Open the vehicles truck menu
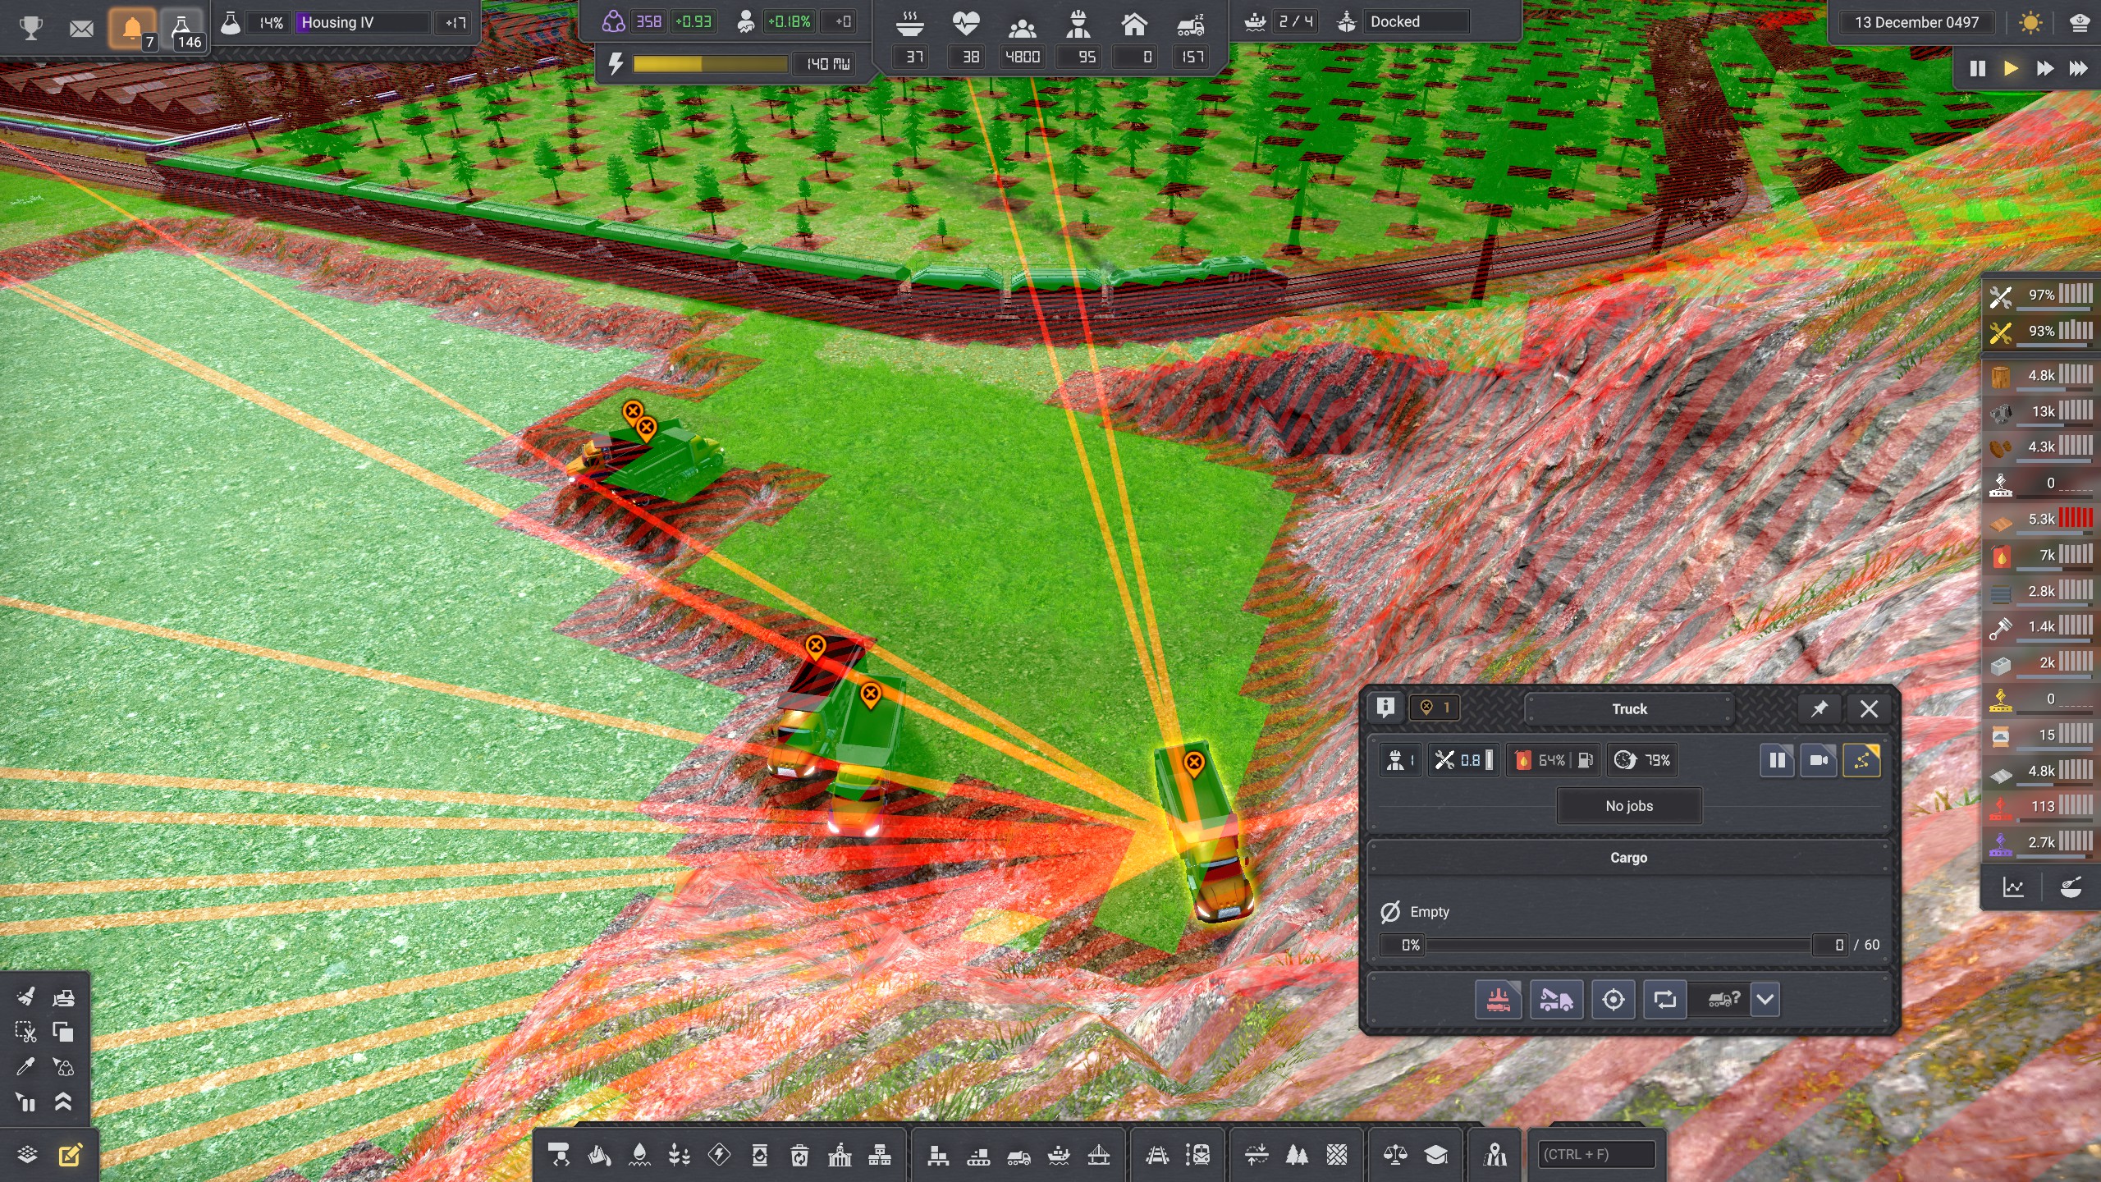 (x=1018, y=1156)
